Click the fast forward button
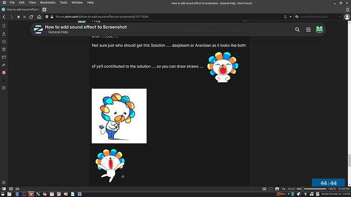This screenshot has height=197, width=351. 24,17
